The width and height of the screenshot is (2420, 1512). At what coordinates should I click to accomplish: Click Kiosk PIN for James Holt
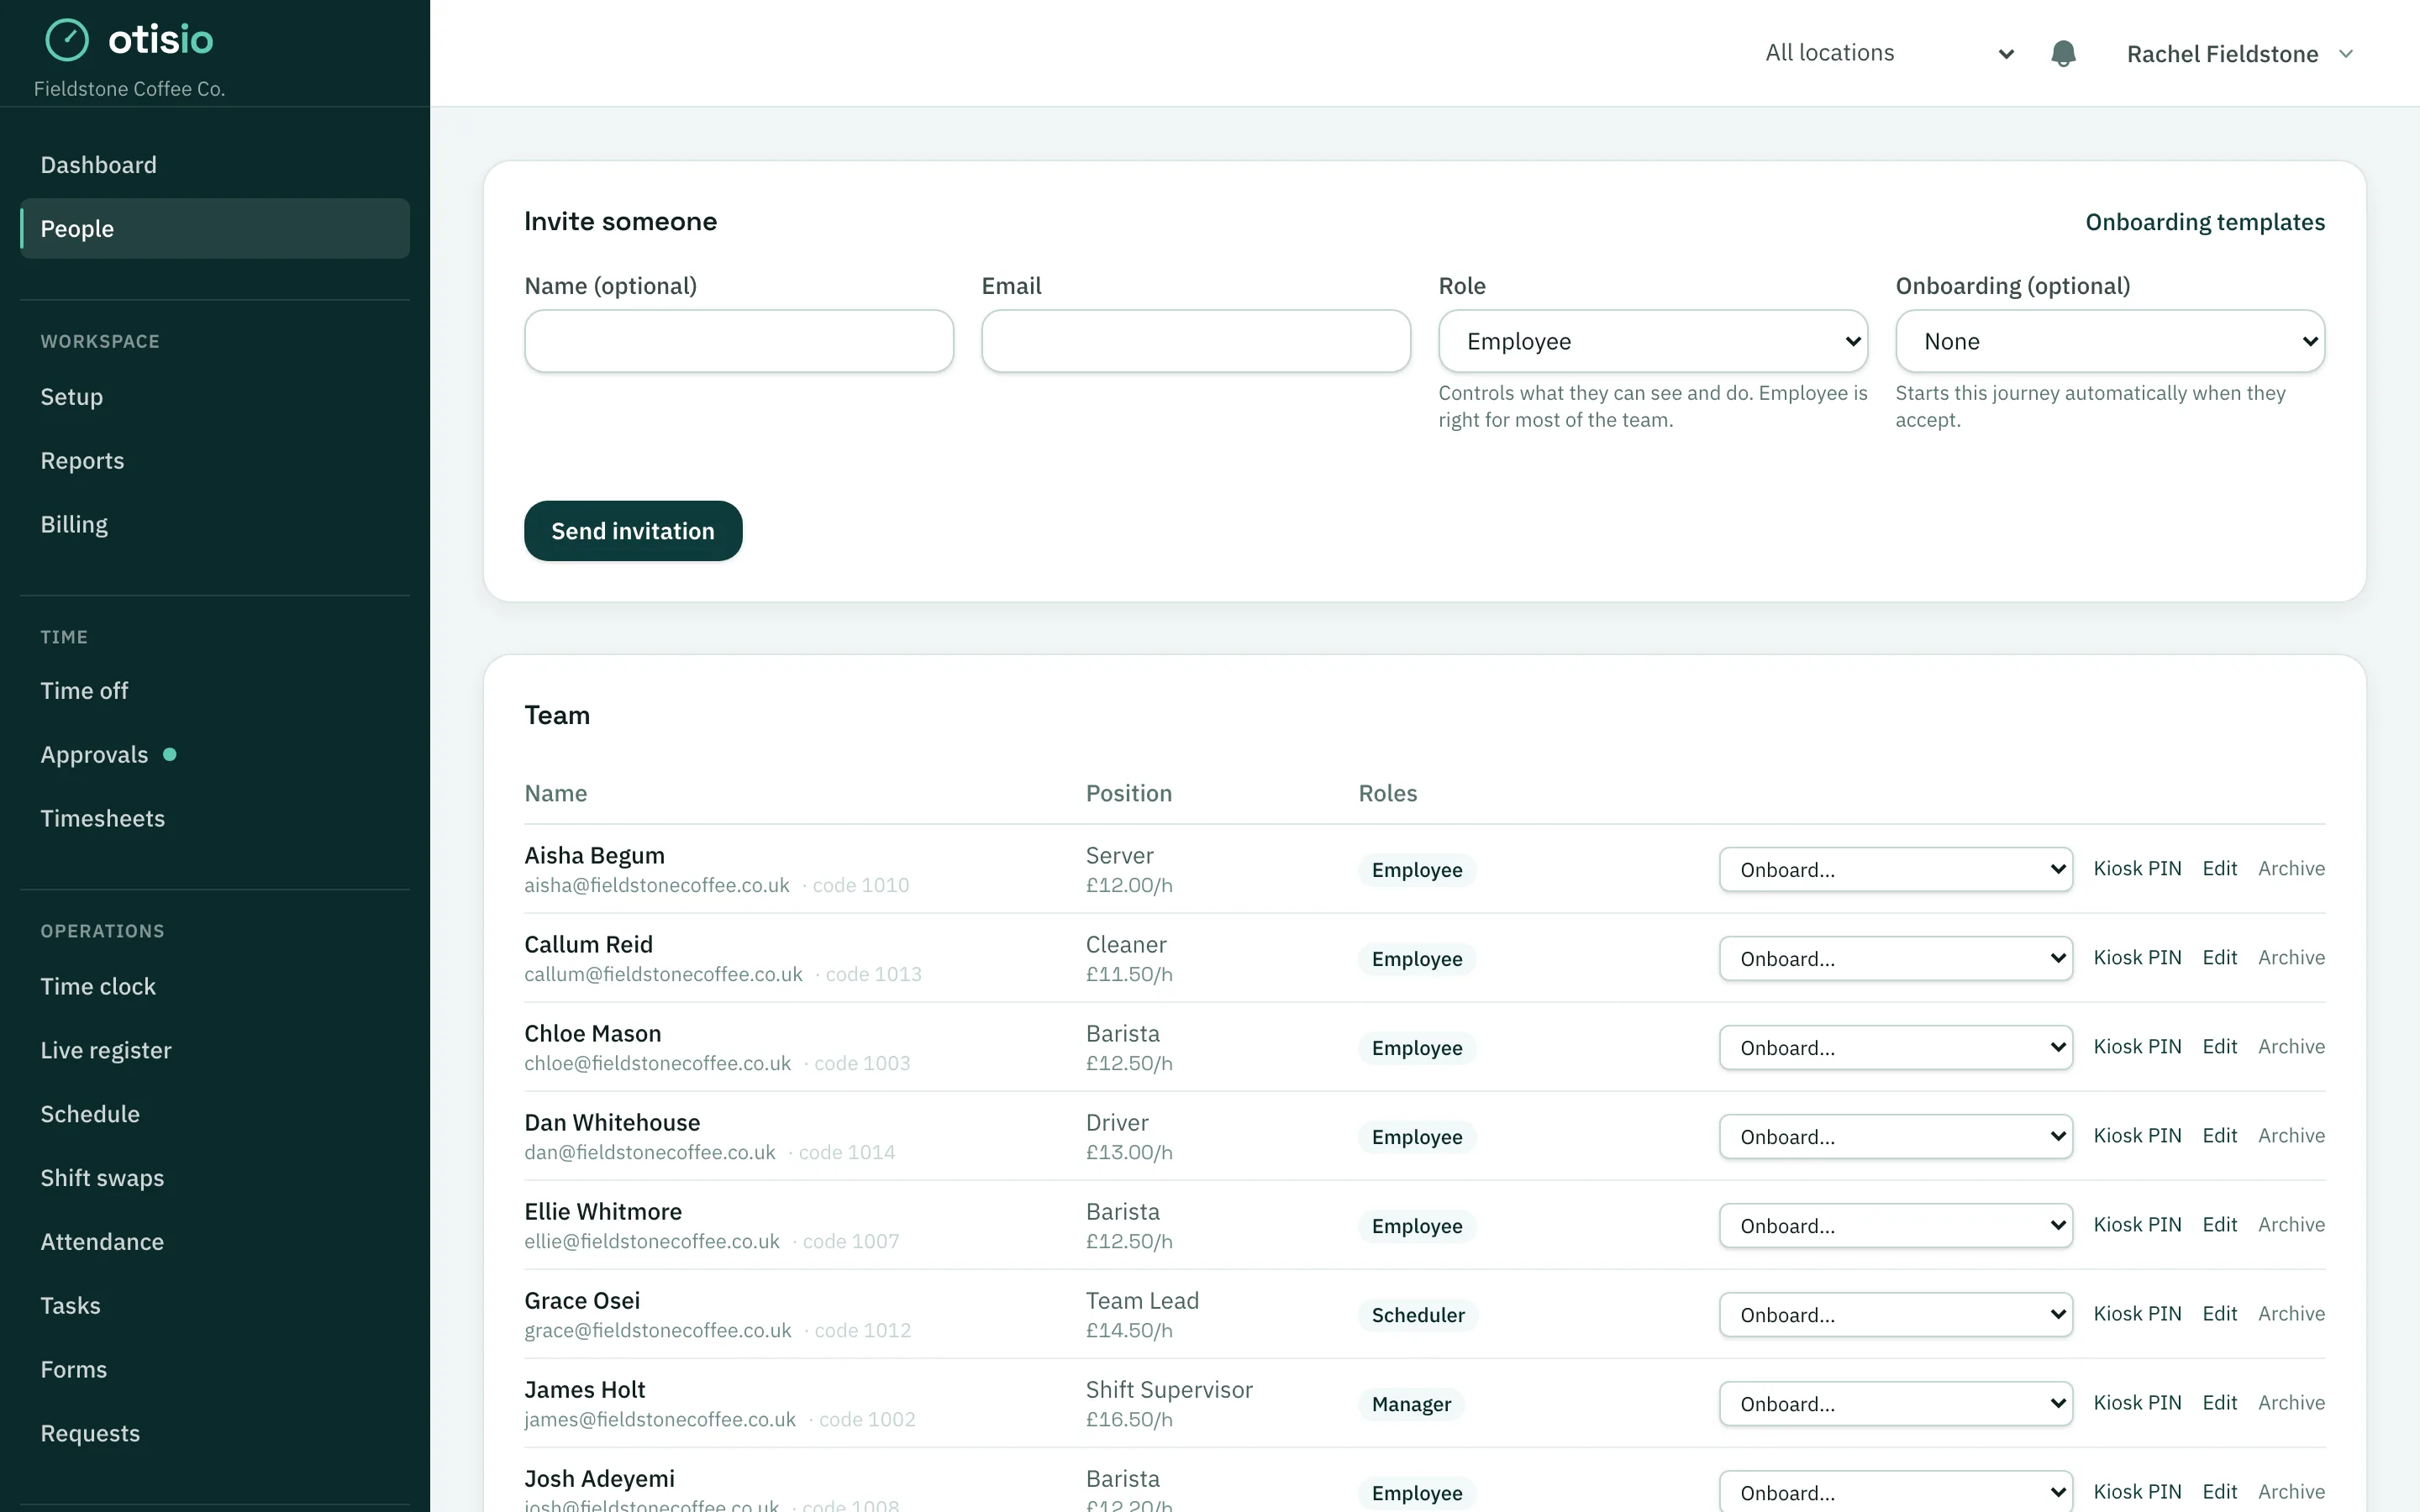[x=2137, y=1403]
